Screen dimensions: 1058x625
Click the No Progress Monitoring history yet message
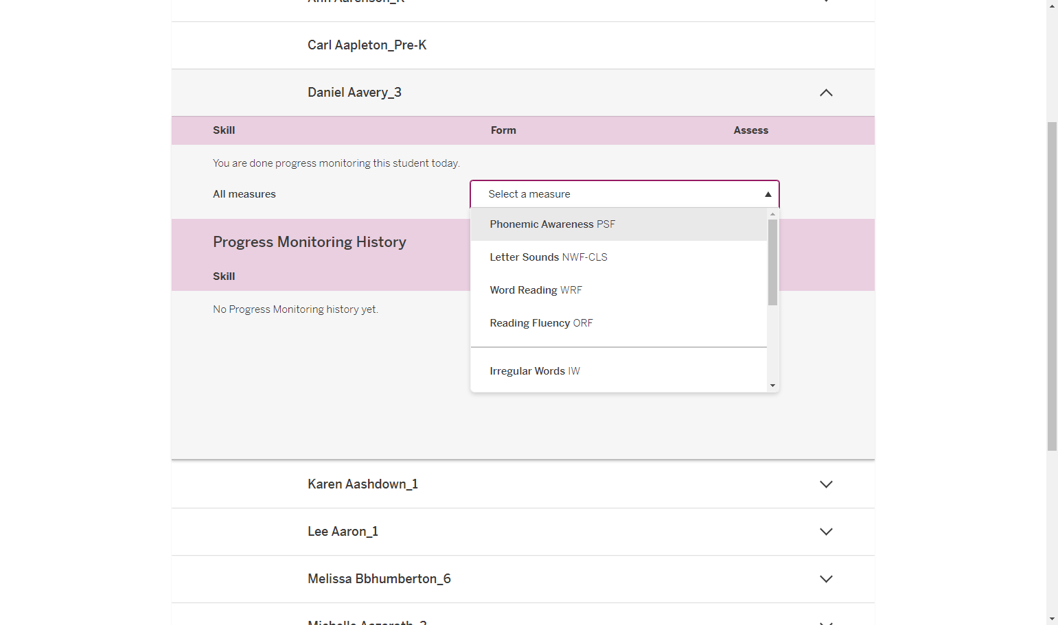[295, 309]
